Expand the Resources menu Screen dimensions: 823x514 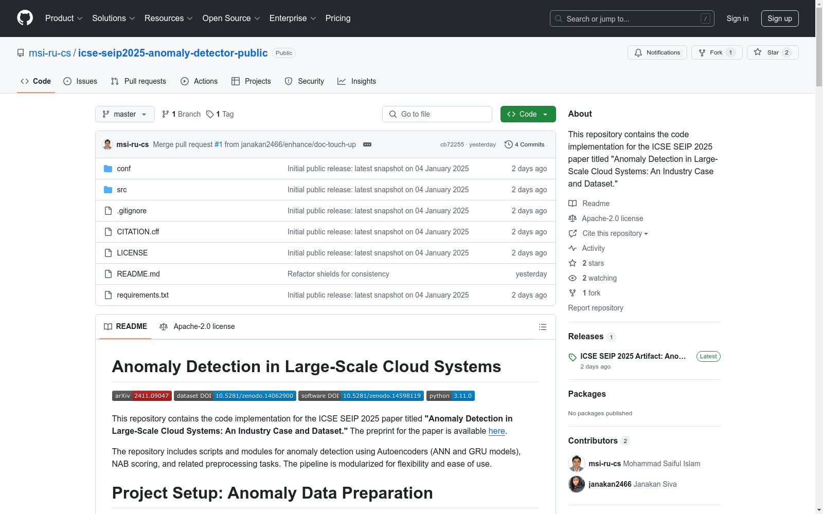169,18
